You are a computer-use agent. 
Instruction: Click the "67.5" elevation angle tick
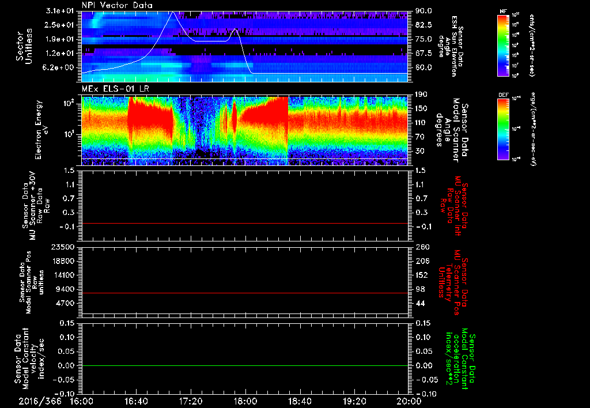[x=423, y=54]
